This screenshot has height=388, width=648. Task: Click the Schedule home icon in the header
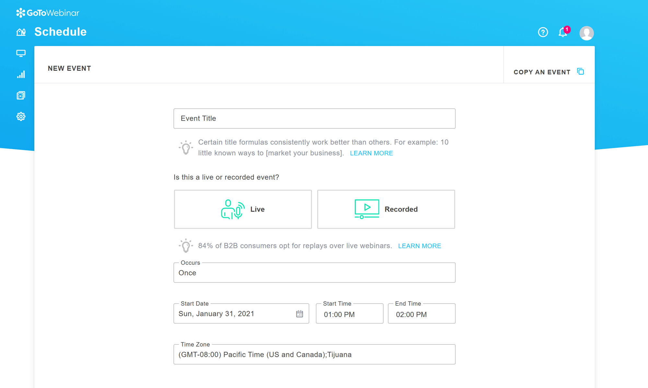21,32
